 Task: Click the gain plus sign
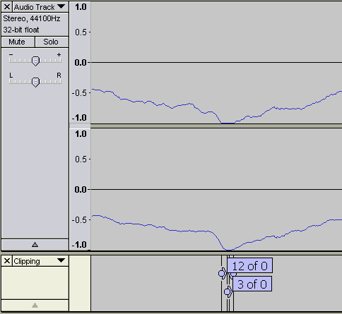coord(59,54)
